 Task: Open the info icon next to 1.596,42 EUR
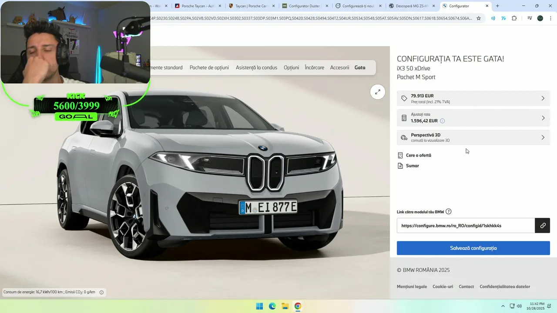coord(442,121)
